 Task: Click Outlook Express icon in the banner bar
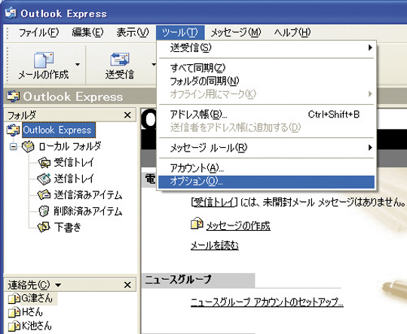point(13,97)
